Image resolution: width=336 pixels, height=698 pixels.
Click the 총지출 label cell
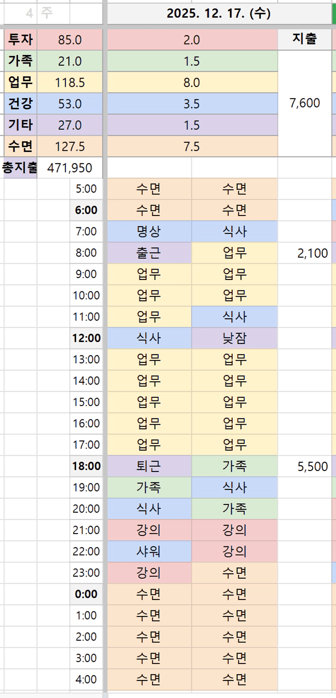pyautogui.click(x=19, y=167)
